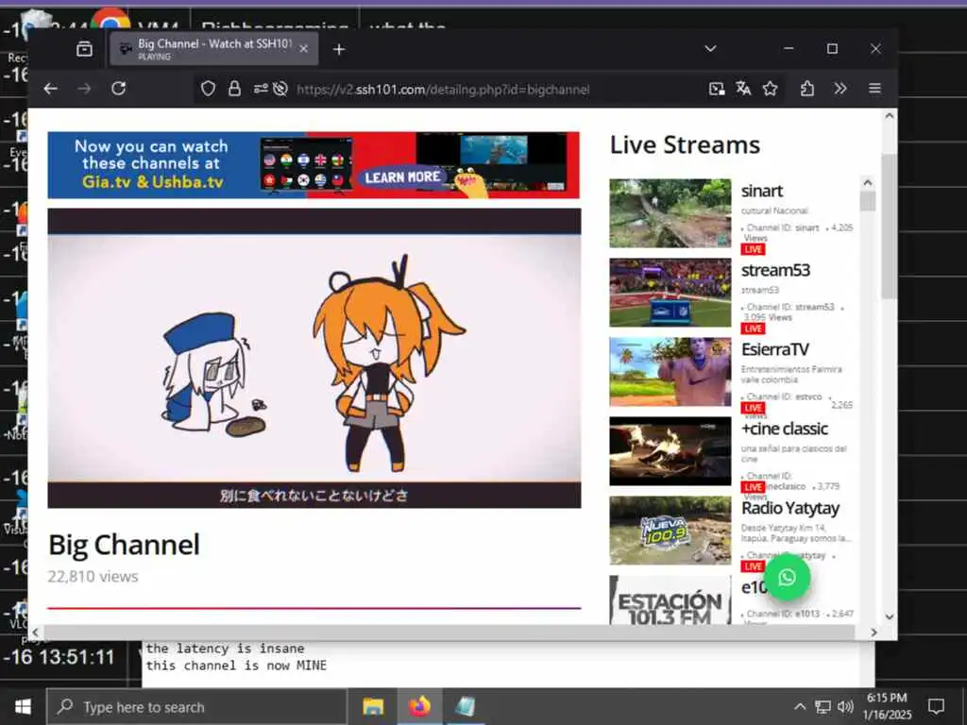This screenshot has height=725, width=967.
Task: Open the Firefox extensions button
Action: (x=807, y=89)
